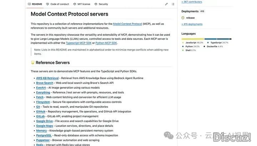This screenshot has width=257, height=146.
Task: Click the yellow JavaScript segment in language bar
Action: (x=193, y=39)
